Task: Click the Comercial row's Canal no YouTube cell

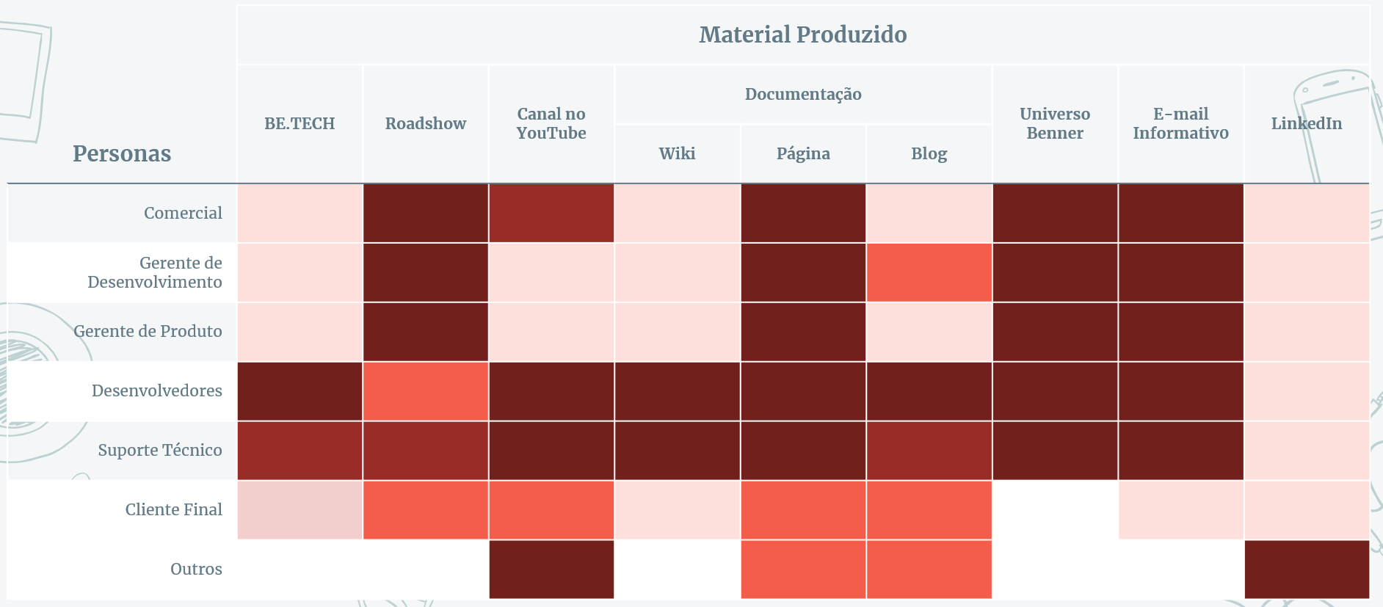Action: pyautogui.click(x=551, y=213)
